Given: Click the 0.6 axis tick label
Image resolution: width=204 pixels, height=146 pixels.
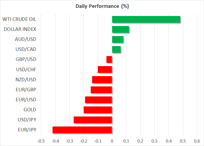Looking at the screenshot, I should coord(197,141).
